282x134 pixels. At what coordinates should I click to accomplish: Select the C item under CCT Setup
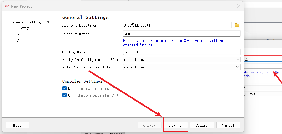click(x=18, y=34)
